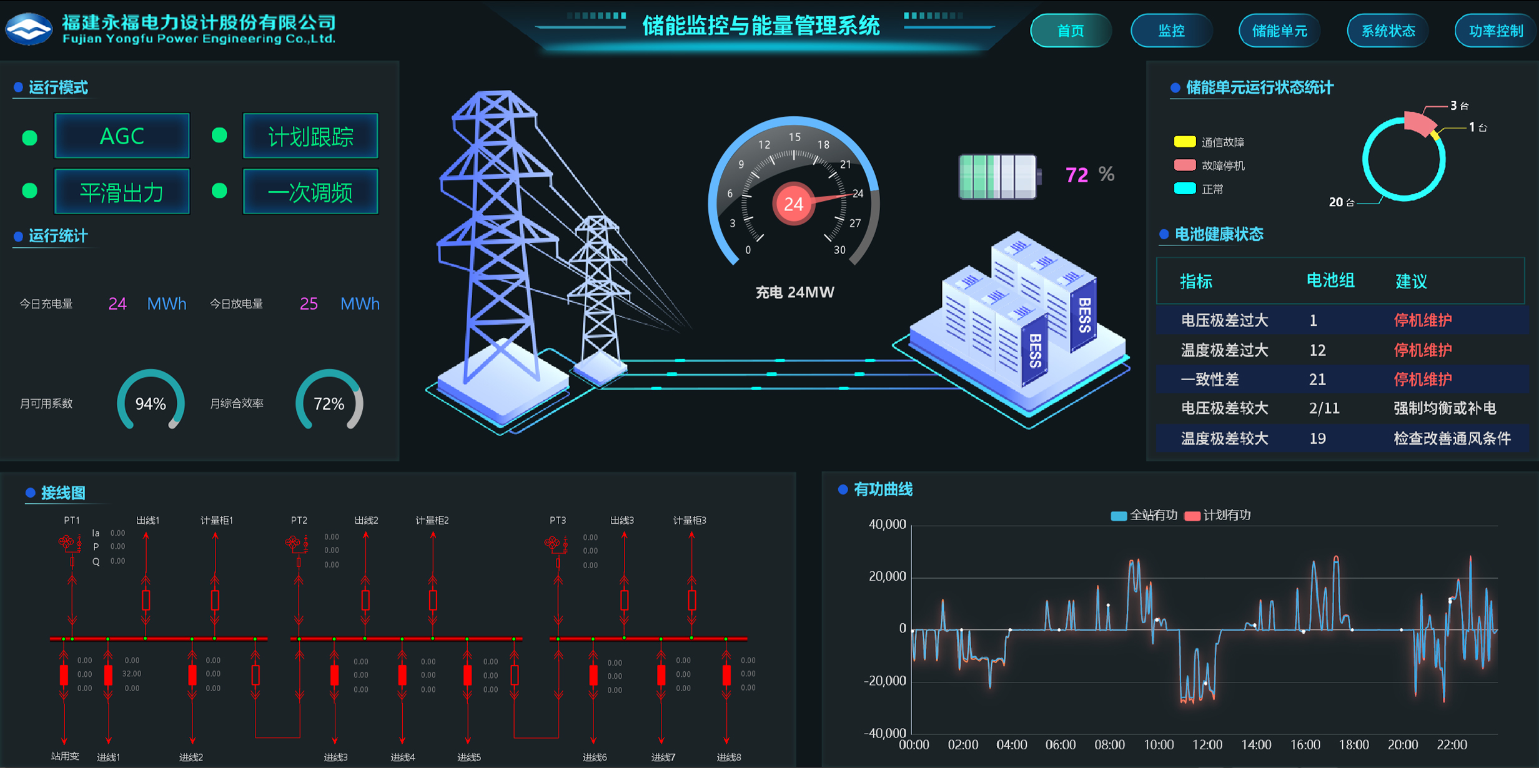
Task: Toggle the 计划跟踪 mode green indicator
Action: pos(219,135)
